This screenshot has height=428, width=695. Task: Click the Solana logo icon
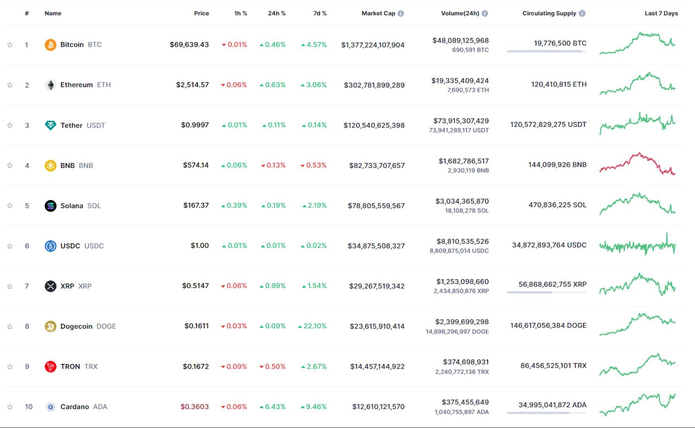tap(50, 205)
